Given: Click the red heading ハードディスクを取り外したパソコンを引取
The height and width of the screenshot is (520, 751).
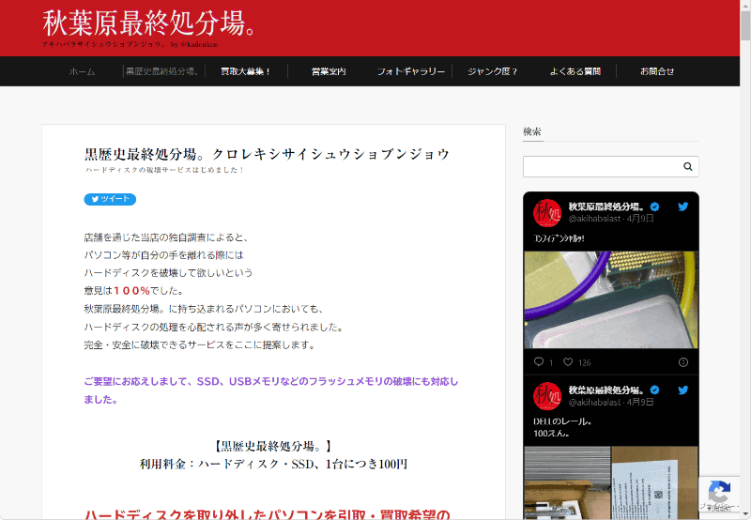Looking at the screenshot, I should [268, 514].
